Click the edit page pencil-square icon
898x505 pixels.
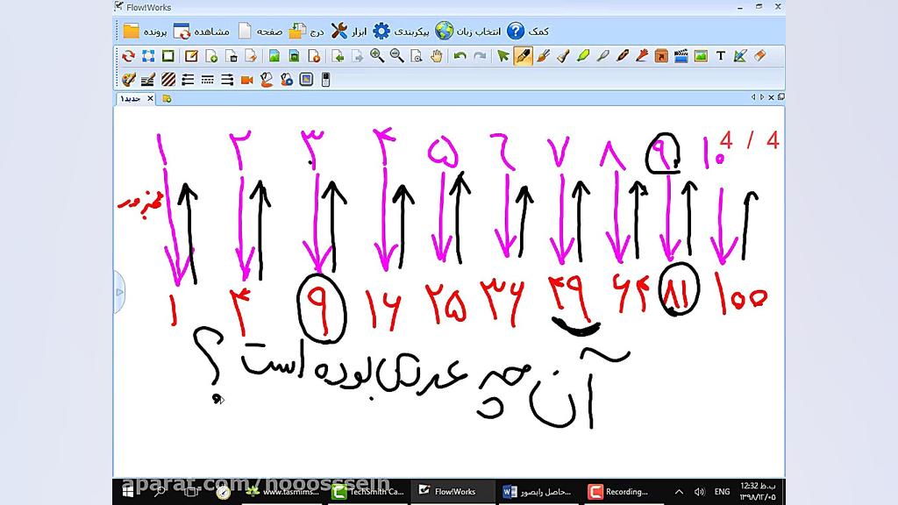pyautogui.click(x=191, y=56)
